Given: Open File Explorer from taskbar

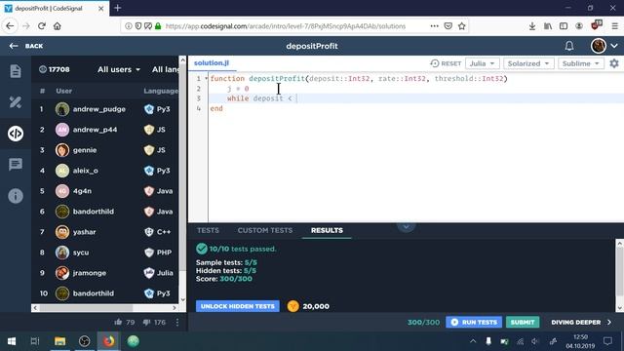Looking at the screenshot, I should pos(60,341).
